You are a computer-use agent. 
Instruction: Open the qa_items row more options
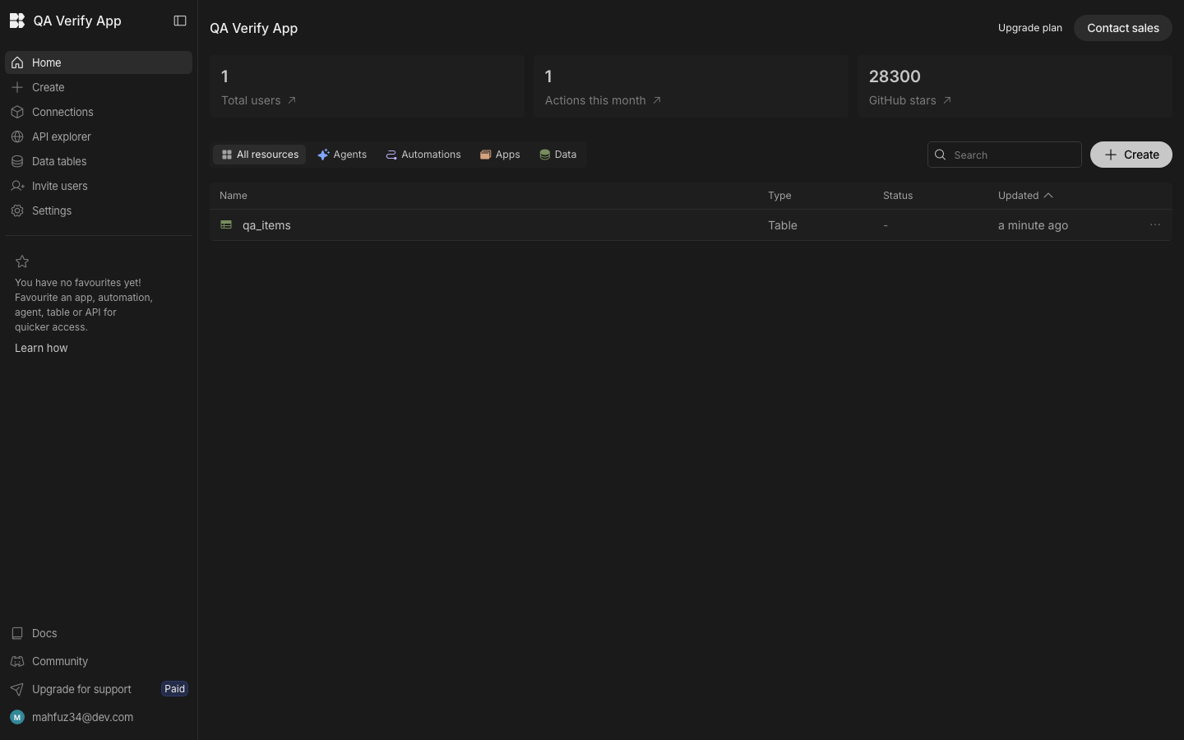point(1155,224)
